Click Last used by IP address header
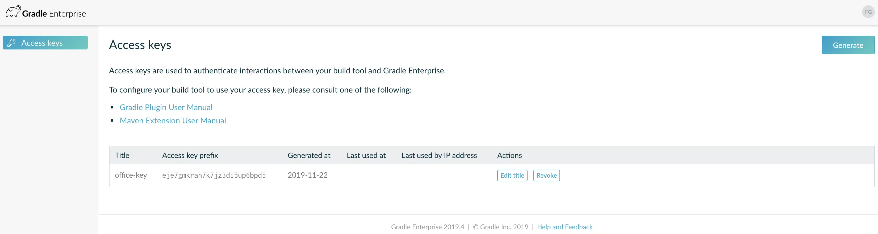878x234 pixels. pos(439,155)
